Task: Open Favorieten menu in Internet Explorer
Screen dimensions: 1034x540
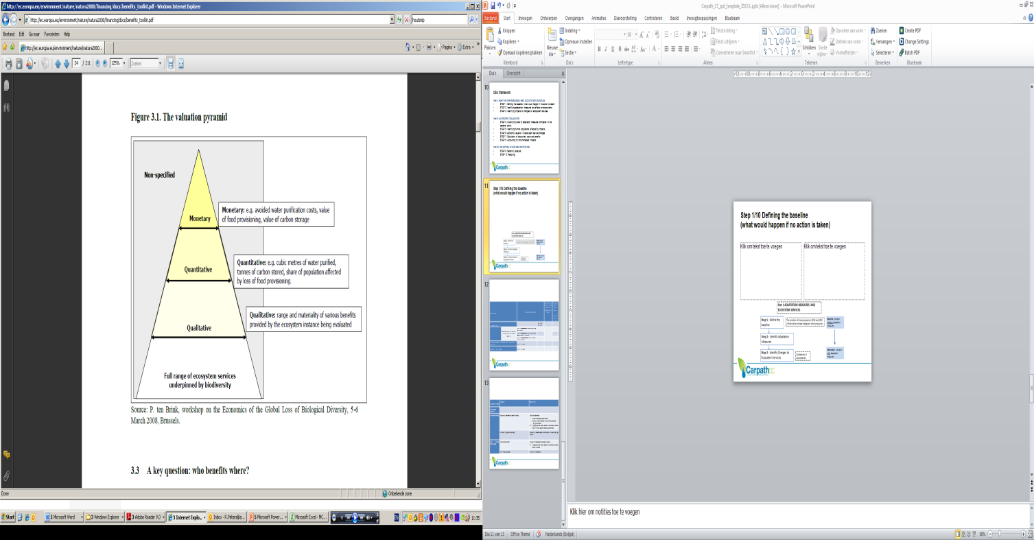Action: [52, 34]
